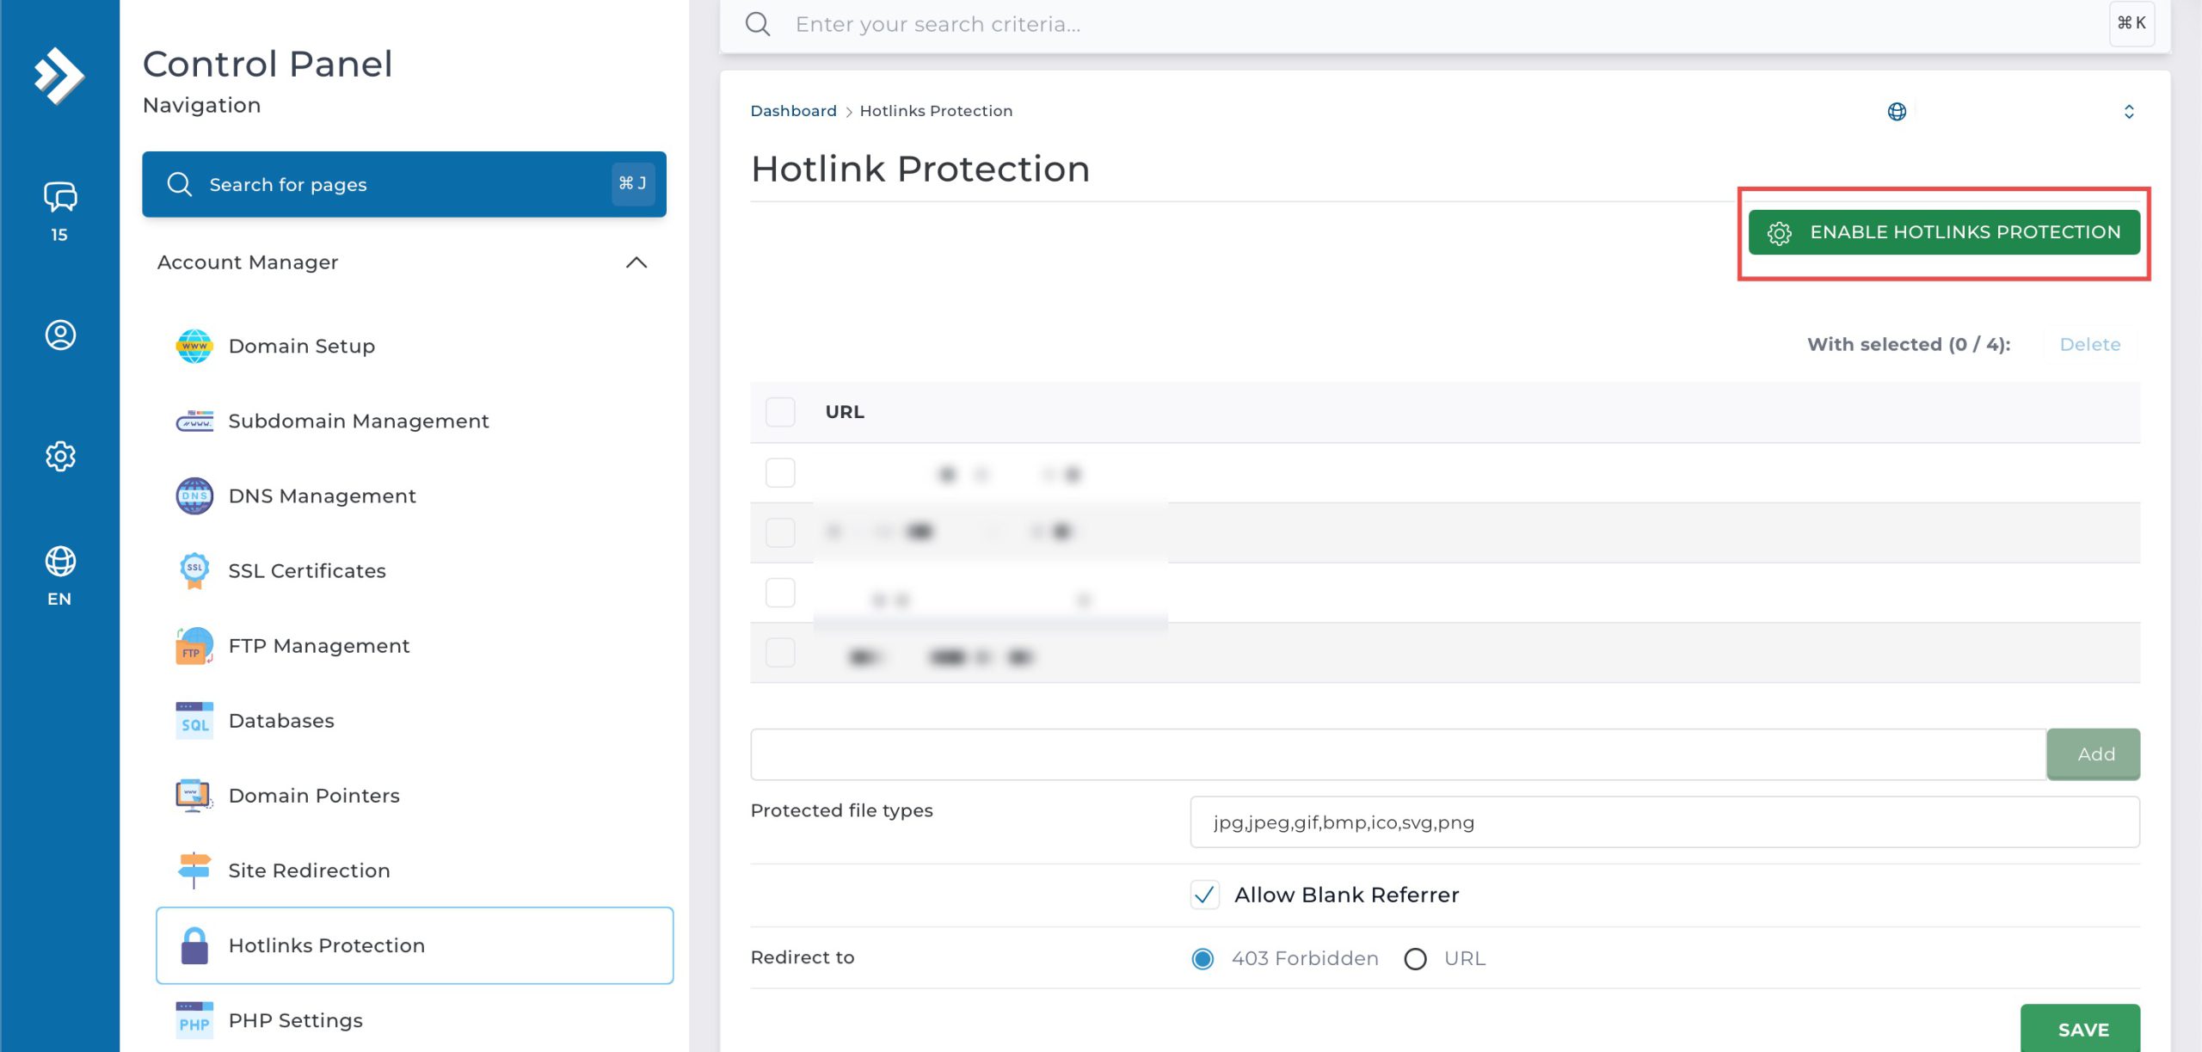
Task: Click Enable Hotlinks Protection button
Action: coord(1943,232)
